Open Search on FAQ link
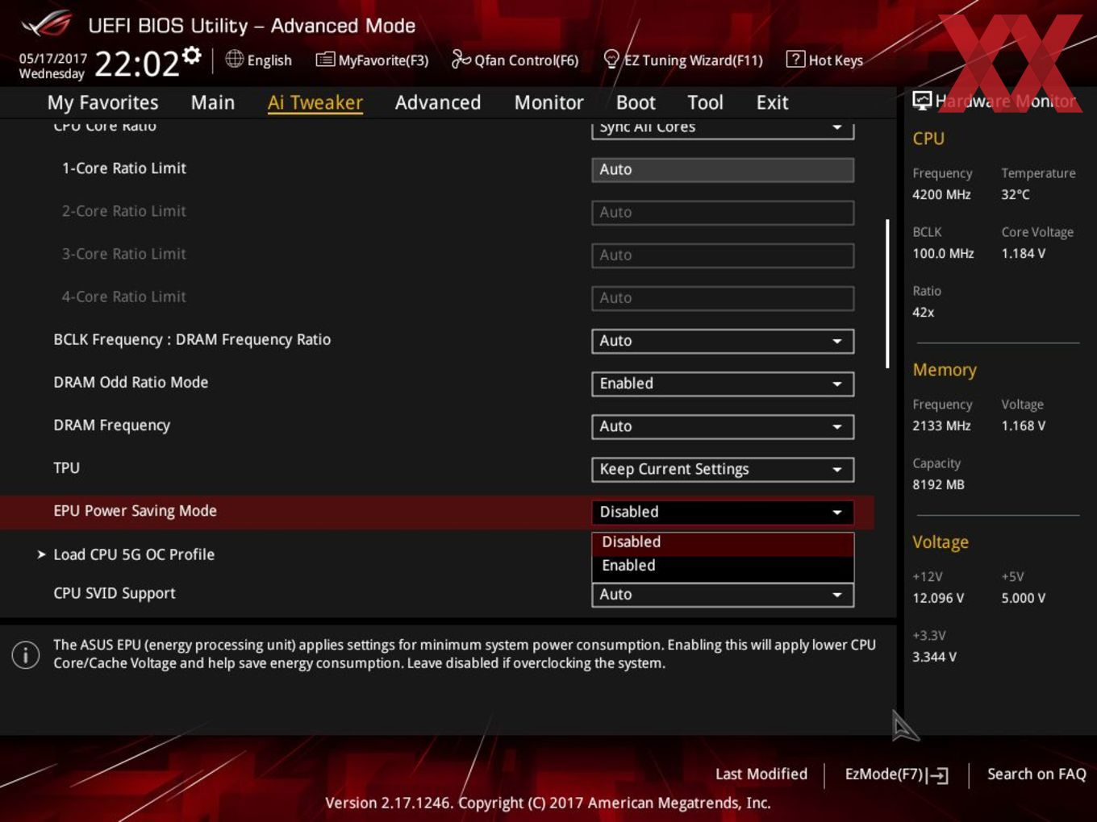The image size is (1097, 822). [1037, 774]
